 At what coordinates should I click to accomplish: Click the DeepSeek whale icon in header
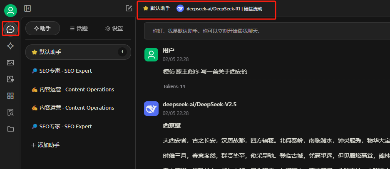point(180,8)
